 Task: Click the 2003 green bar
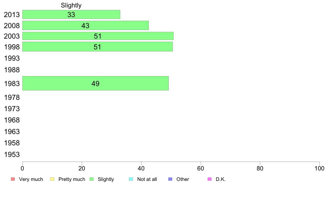click(98, 36)
